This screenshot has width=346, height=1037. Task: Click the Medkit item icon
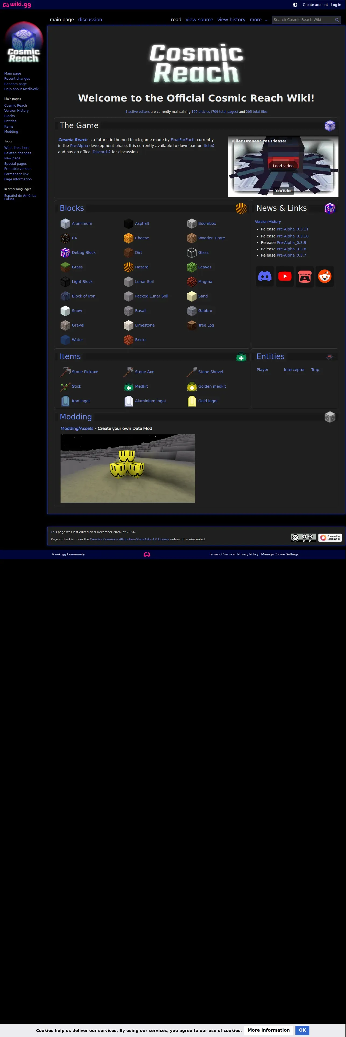[x=128, y=387]
